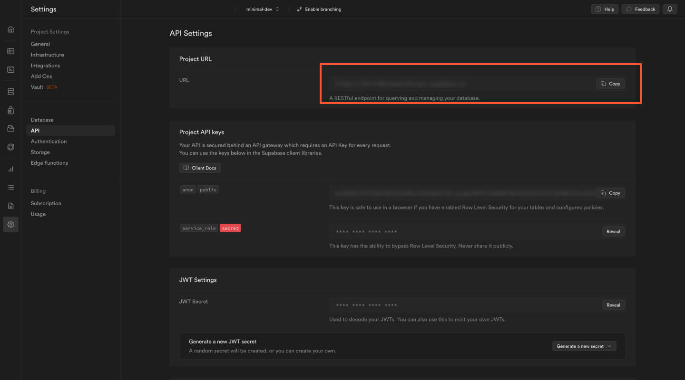Click the Billing section heading
Screen dimensions: 685x380
(x=38, y=191)
